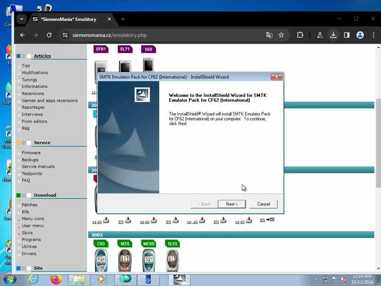Open the Menu icons link
Image resolution: width=381 pixels, height=286 pixels.
[x=33, y=219]
